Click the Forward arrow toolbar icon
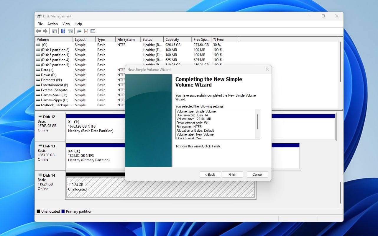Screen dimensions: 378x236 point(45,31)
